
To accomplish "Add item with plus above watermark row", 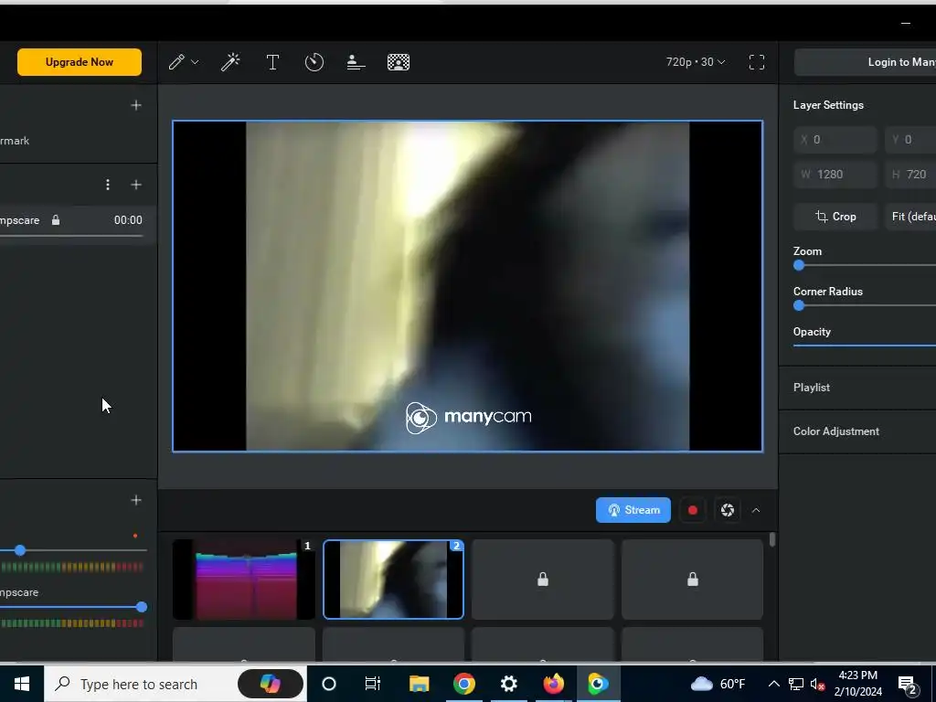I will [136, 106].
